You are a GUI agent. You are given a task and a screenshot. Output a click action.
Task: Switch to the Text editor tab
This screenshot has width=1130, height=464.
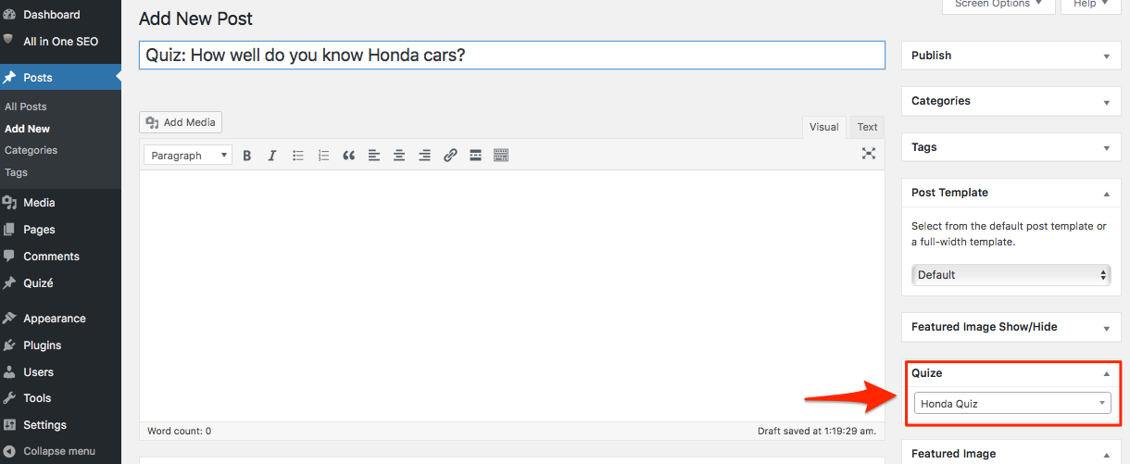tap(867, 127)
